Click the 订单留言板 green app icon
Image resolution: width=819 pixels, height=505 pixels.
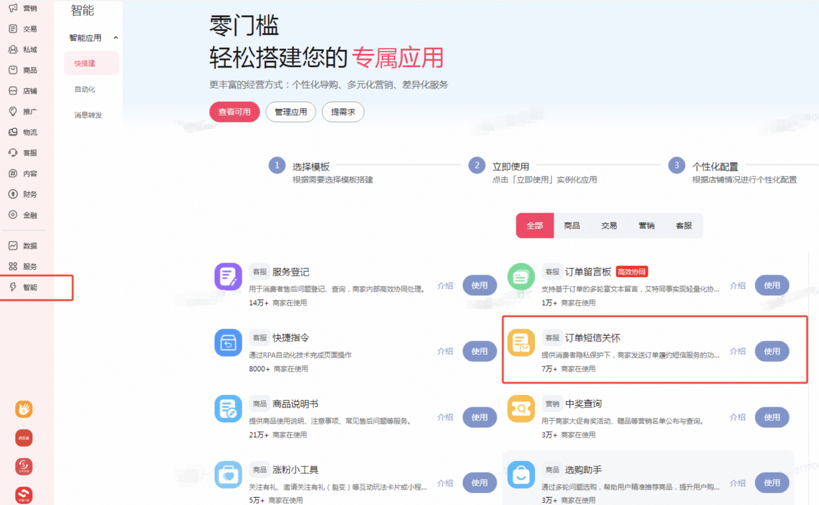[521, 277]
